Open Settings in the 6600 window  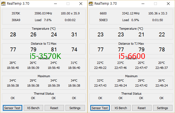[162, 108]
